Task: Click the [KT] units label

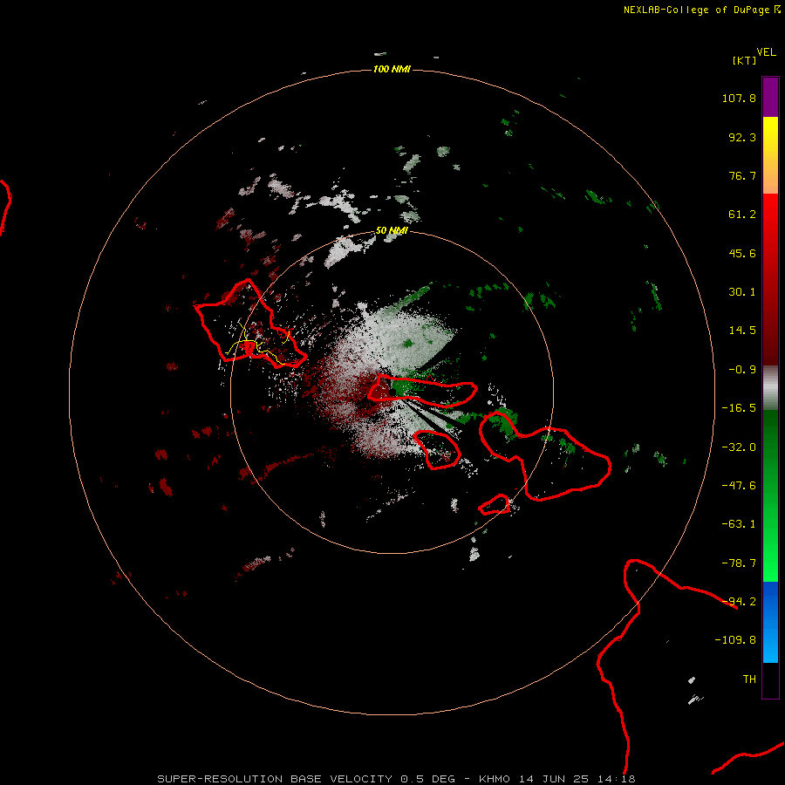Action: pos(744,61)
